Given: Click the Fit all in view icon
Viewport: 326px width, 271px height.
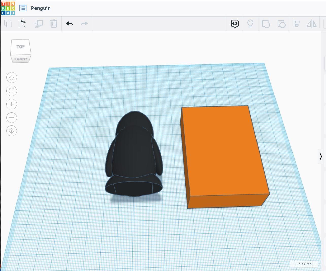Looking at the screenshot, I should tap(11, 91).
